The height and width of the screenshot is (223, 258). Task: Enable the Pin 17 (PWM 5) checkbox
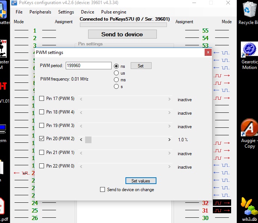42,99
